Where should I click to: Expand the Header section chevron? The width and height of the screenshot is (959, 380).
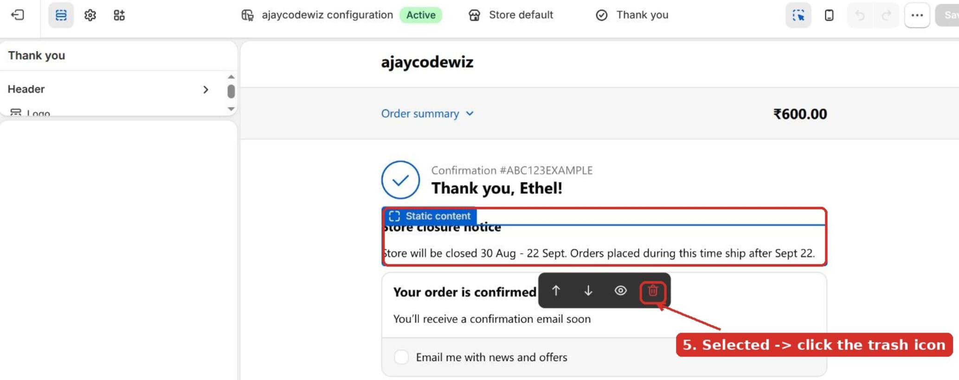[206, 89]
